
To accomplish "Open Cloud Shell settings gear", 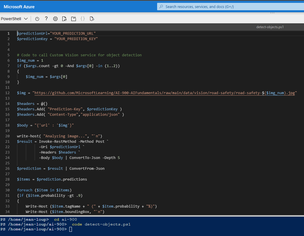I will pyautogui.click(x=55, y=19).
